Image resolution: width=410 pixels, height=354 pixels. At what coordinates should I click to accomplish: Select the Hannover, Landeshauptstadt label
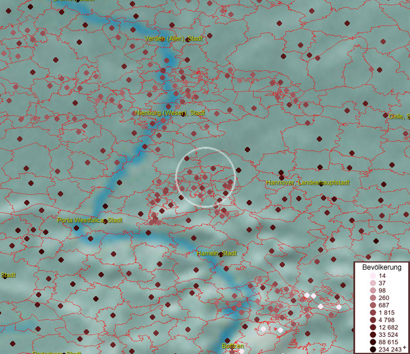click(307, 182)
